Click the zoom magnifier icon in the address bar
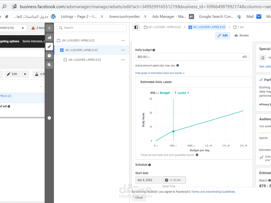Screen dimensions: 271x203 [4, 6]
